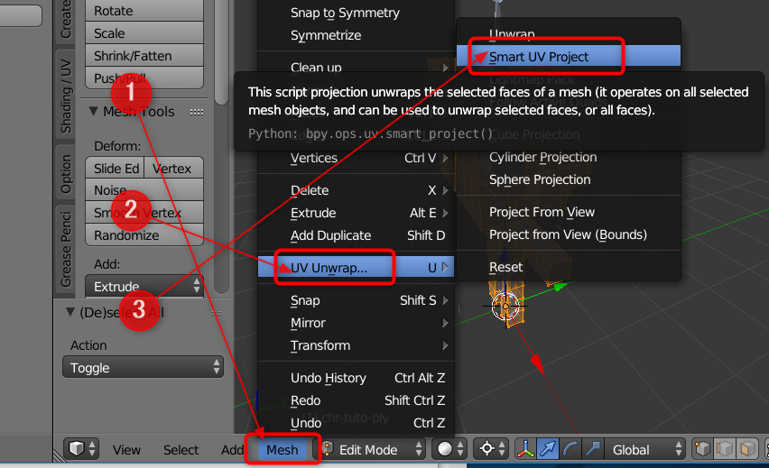Click the Scale tool button

pyautogui.click(x=144, y=32)
